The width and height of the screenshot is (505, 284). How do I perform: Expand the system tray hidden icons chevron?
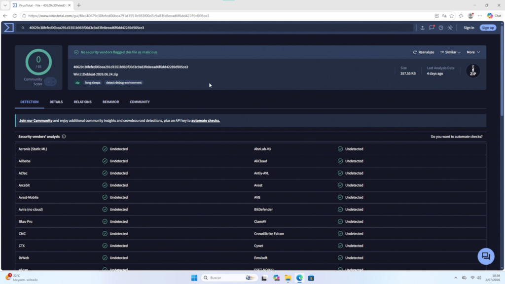tap(455, 278)
